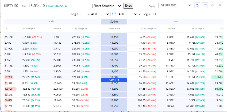227x112 pixels.
Task: Open the Leg 1 CE ATM dropdown
Action: [100, 14]
